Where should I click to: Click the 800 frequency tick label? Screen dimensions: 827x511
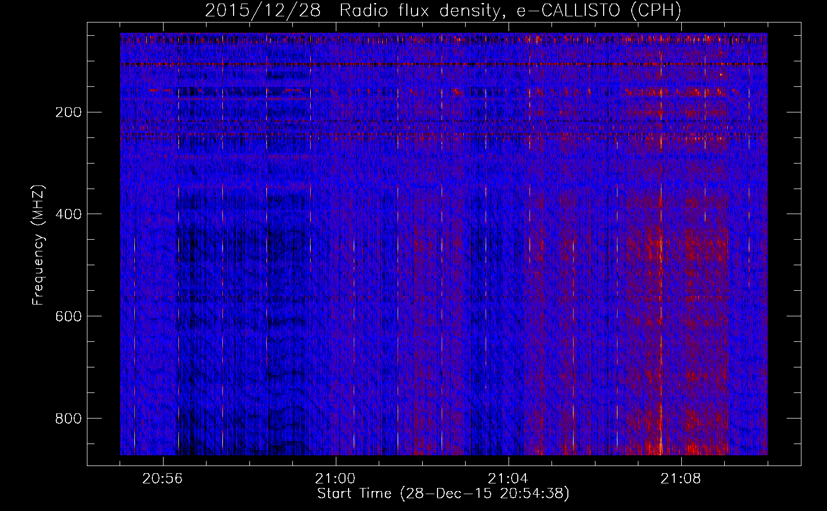pyautogui.click(x=68, y=419)
